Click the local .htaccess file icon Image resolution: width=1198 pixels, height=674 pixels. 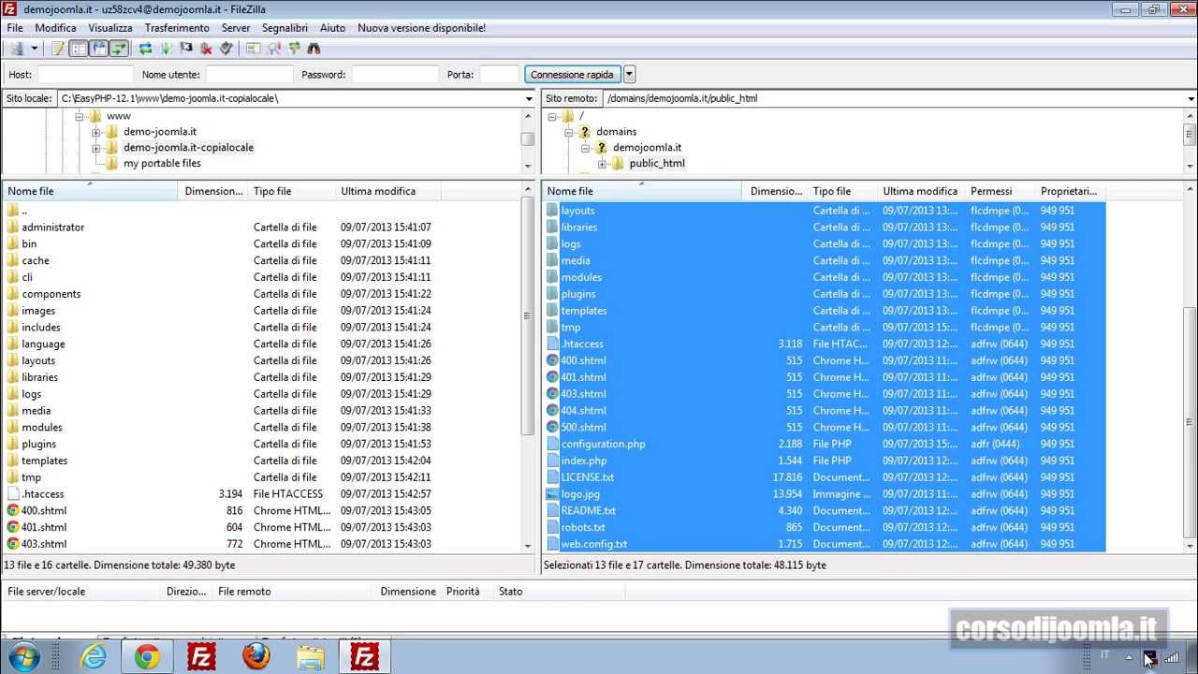point(13,494)
